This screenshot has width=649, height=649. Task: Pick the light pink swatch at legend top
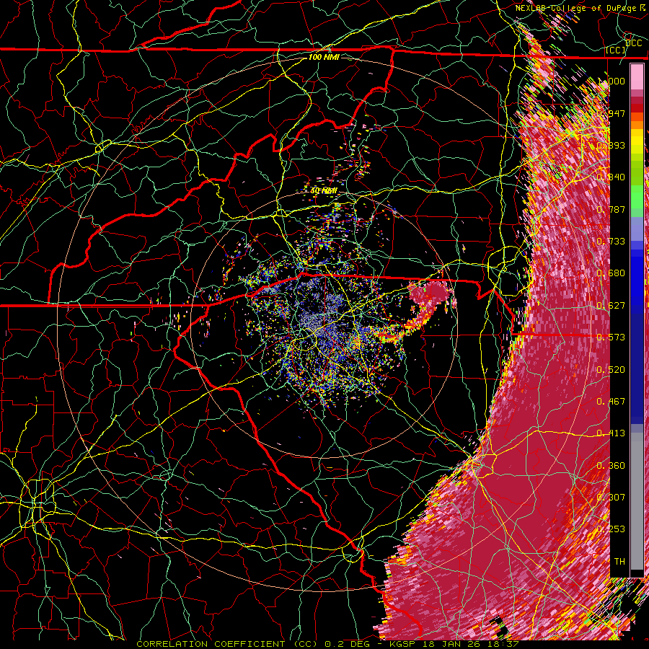637,76
